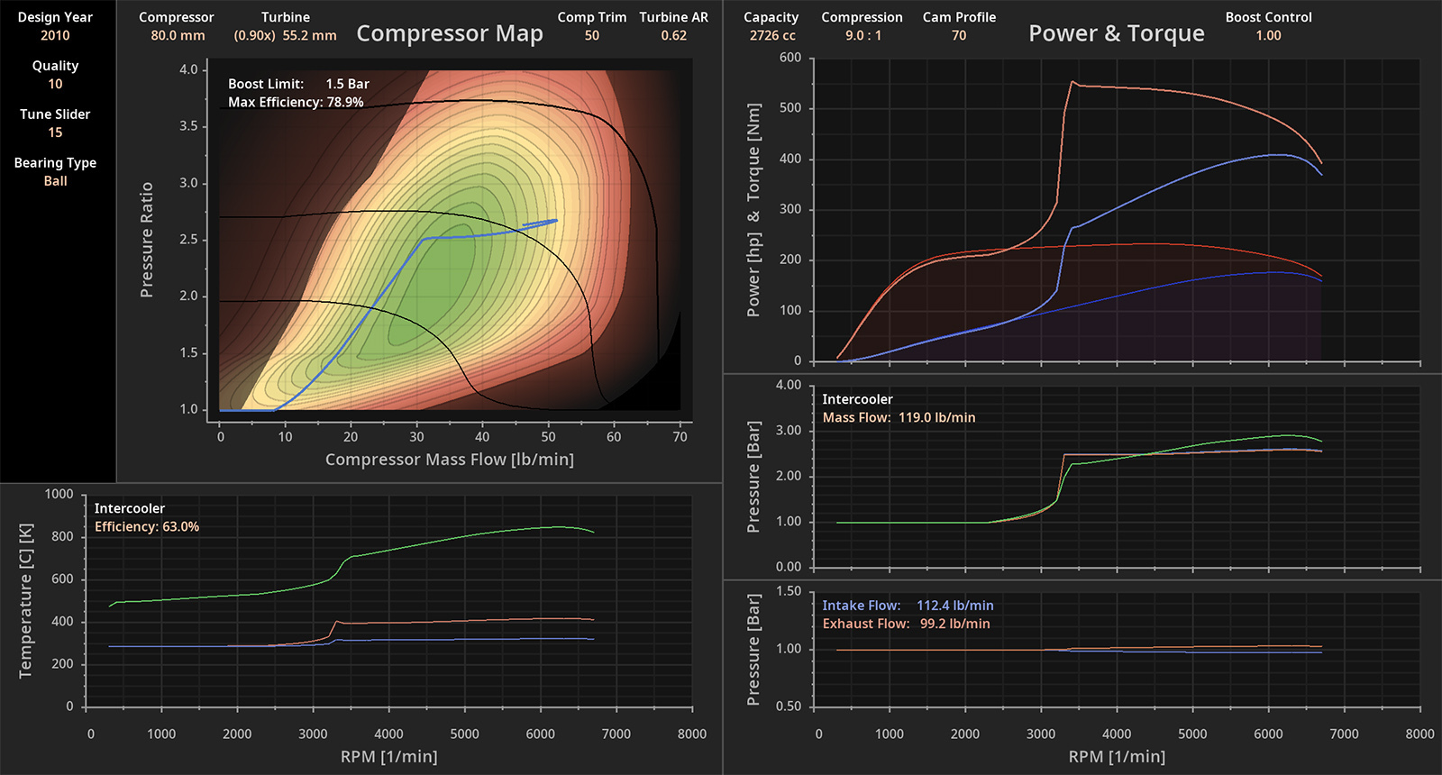Select the Ball bearing type value
1442x775 pixels.
click(55, 181)
